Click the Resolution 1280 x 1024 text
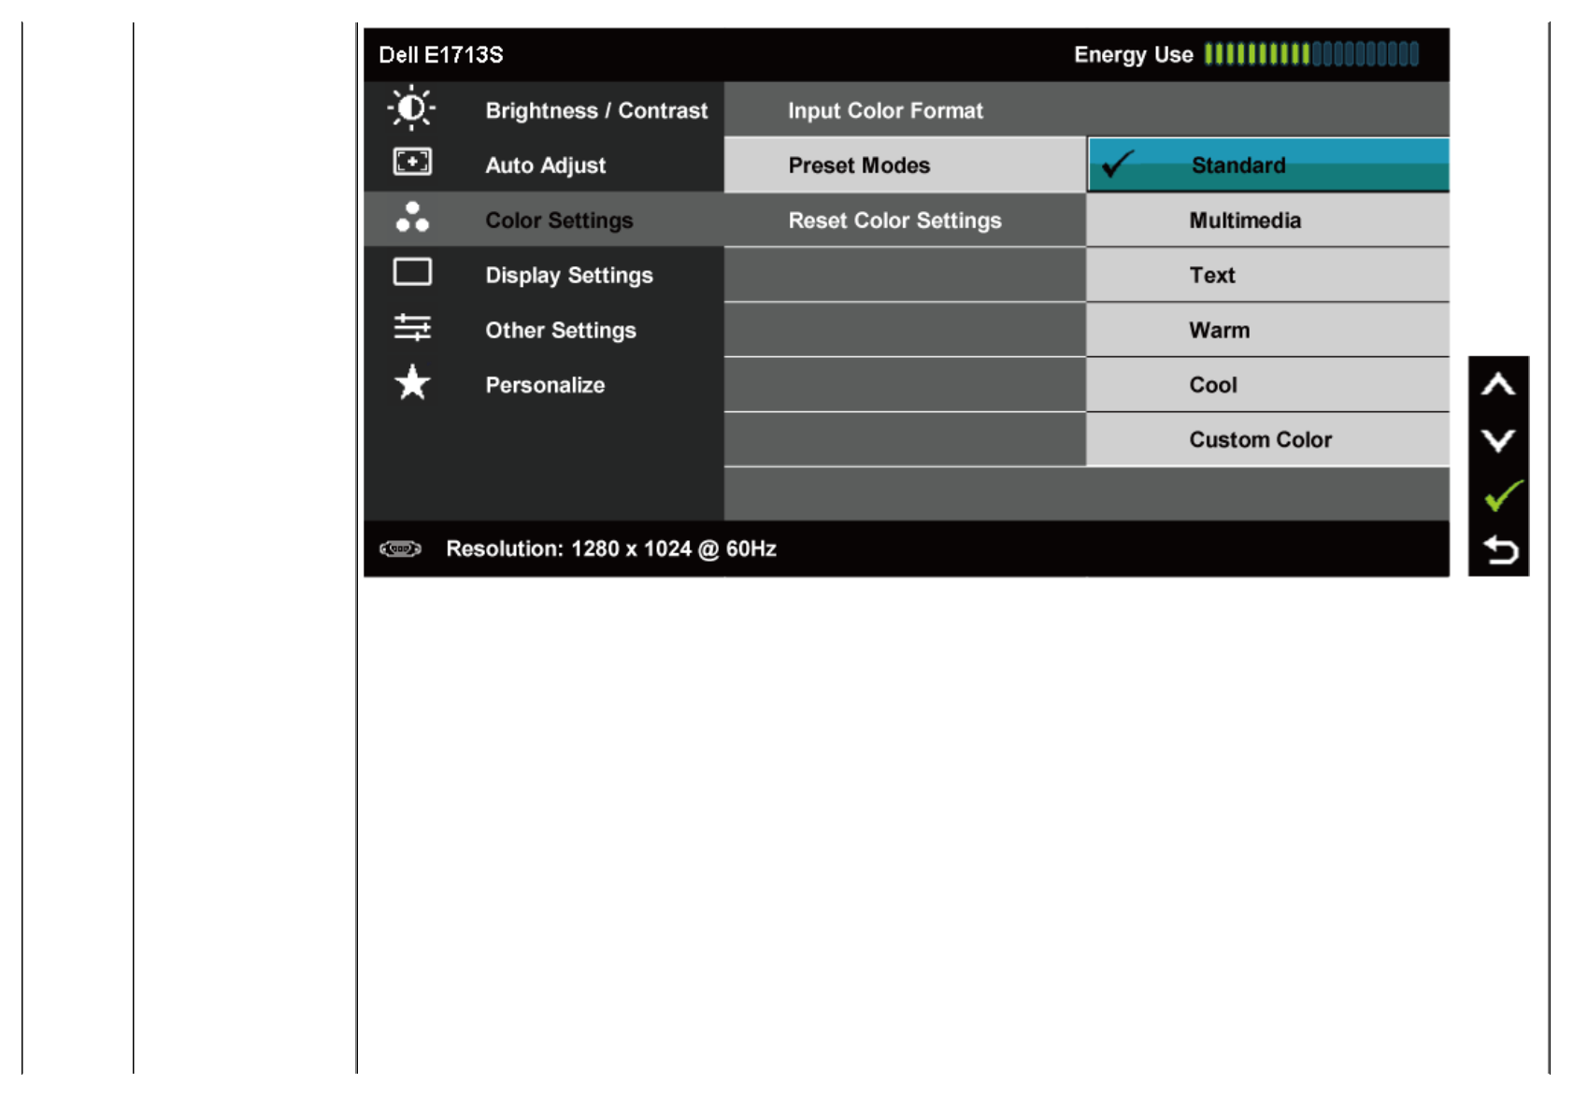 click(611, 549)
